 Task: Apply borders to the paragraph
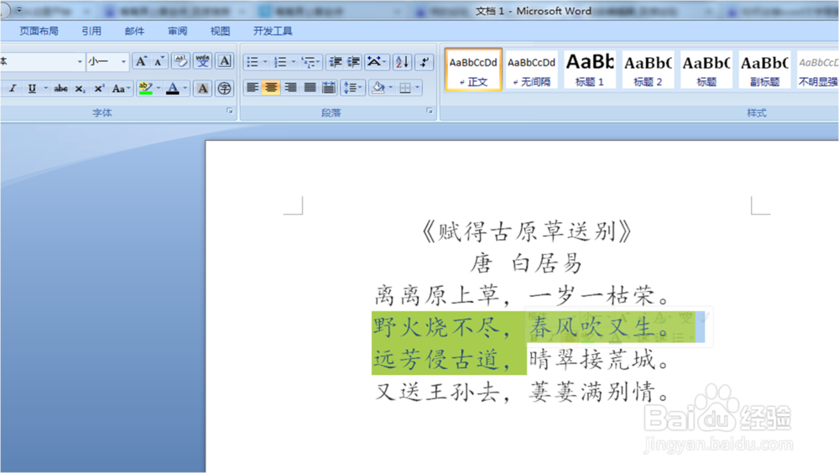[405, 87]
